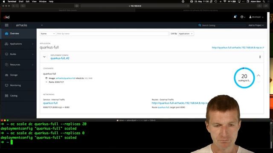Click the Resources sidebar icon
Viewport: 273px width, 153px height.
[x=7, y=65]
